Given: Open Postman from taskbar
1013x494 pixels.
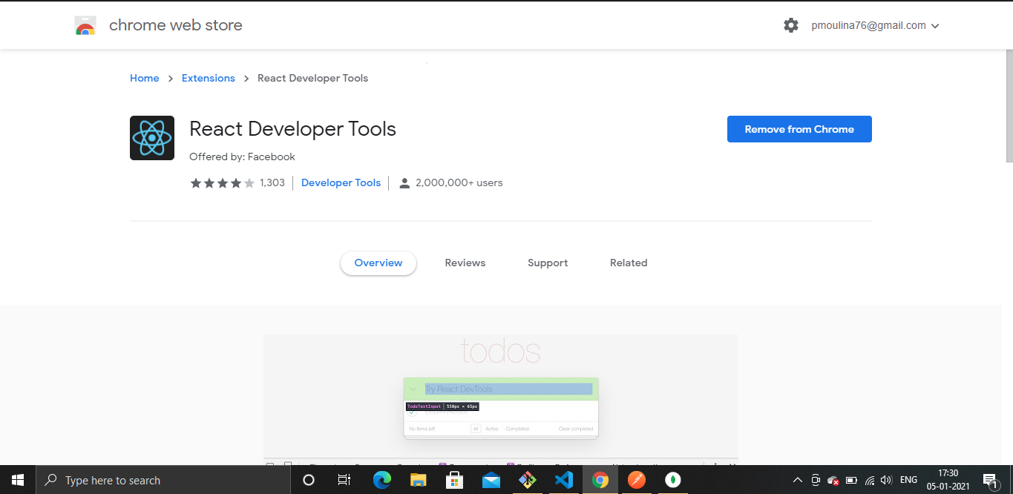Looking at the screenshot, I should [636, 480].
